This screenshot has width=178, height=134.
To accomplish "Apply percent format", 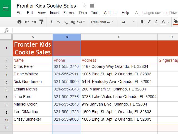I will (x=58, y=22).
